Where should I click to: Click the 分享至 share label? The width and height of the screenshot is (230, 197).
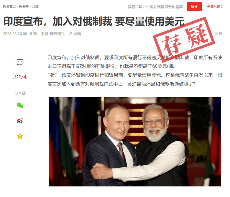[20, 93]
